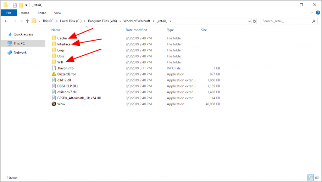Click the 114 KB size value
Viewport: 322px width, 182px height.
coord(215,98)
